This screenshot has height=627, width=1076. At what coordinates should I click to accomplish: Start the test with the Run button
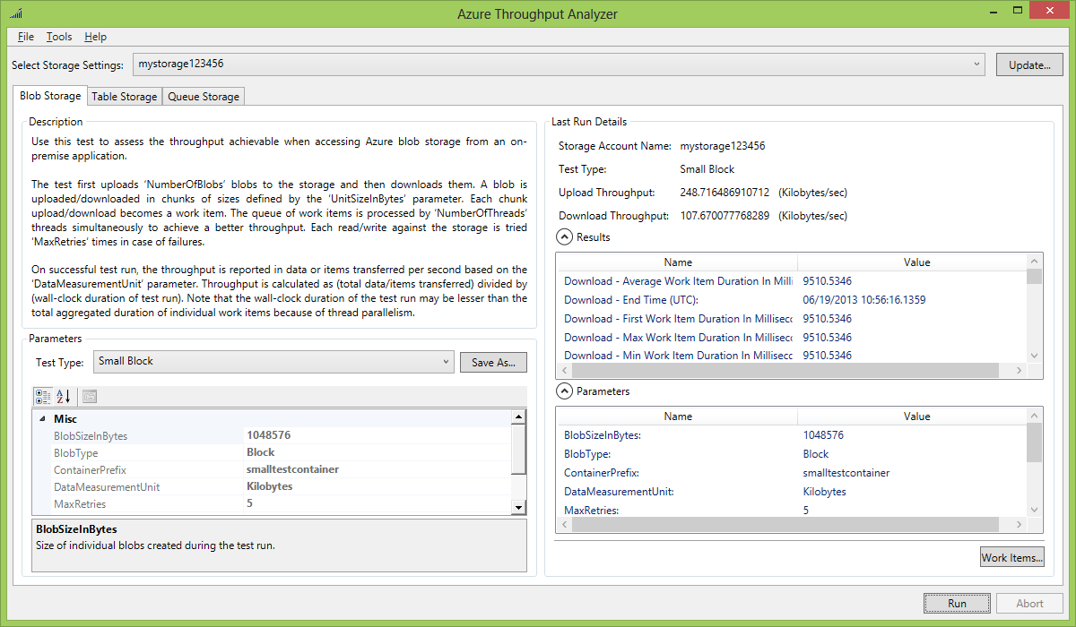tap(957, 604)
